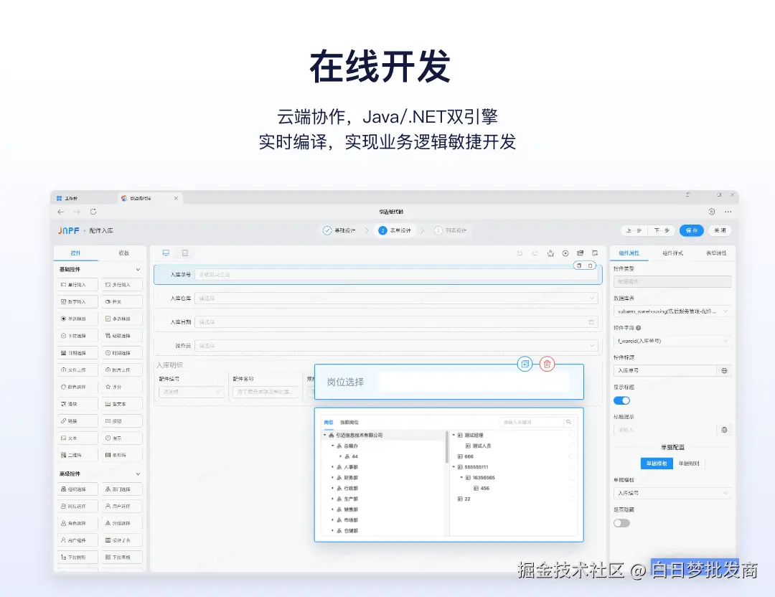Click the blue 保存 button
Image resolution: width=775 pixels, height=597 pixels.
[692, 231]
